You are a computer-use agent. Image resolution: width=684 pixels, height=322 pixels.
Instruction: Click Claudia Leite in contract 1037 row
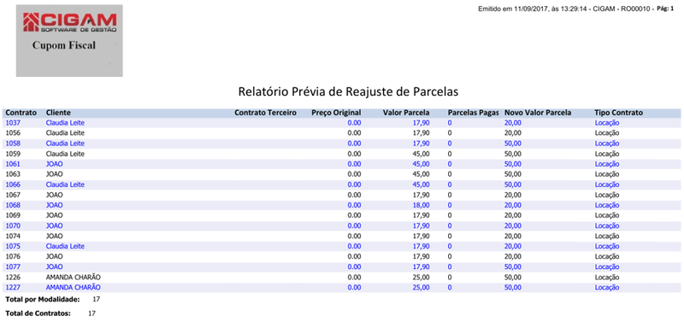click(x=65, y=123)
